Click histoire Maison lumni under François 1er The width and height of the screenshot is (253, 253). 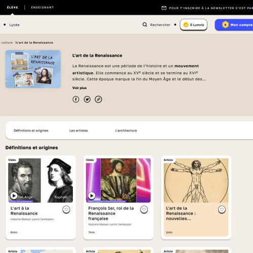coord(110,224)
